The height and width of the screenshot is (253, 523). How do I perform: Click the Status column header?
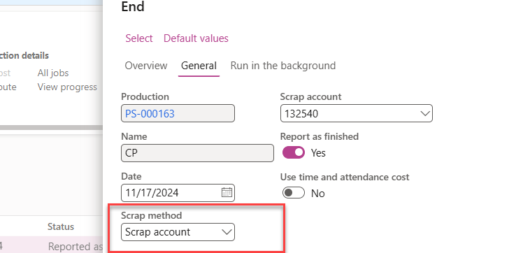pyautogui.click(x=61, y=226)
